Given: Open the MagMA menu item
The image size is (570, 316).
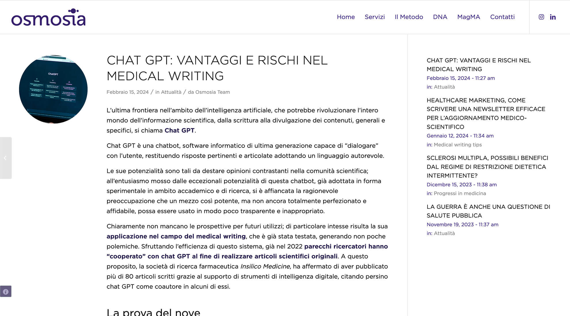Looking at the screenshot, I should [468, 17].
